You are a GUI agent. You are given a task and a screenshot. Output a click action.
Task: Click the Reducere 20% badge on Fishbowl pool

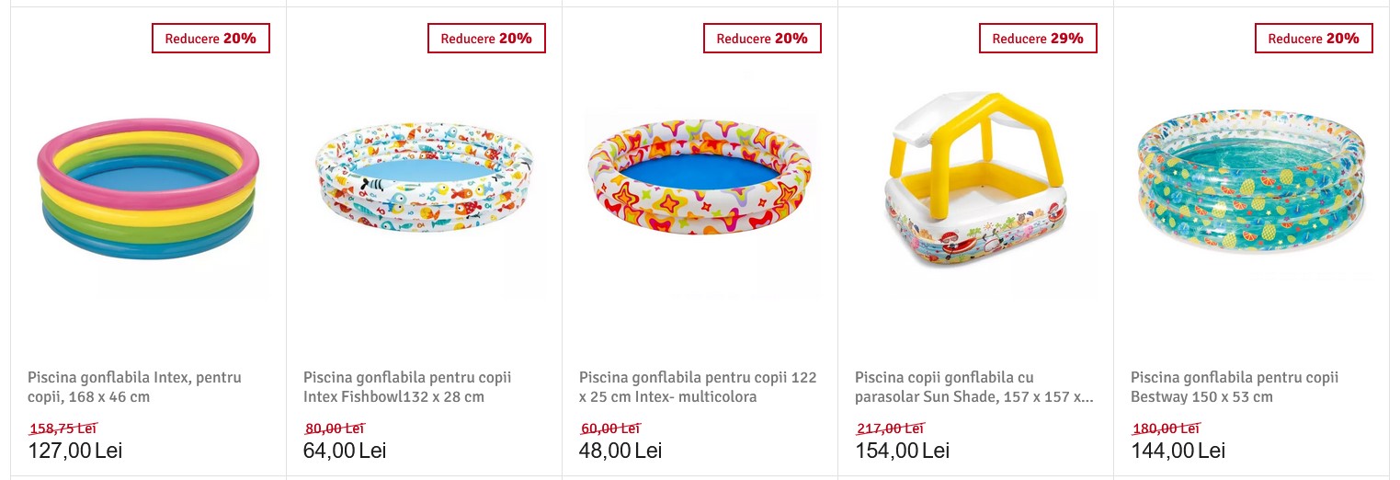[486, 39]
